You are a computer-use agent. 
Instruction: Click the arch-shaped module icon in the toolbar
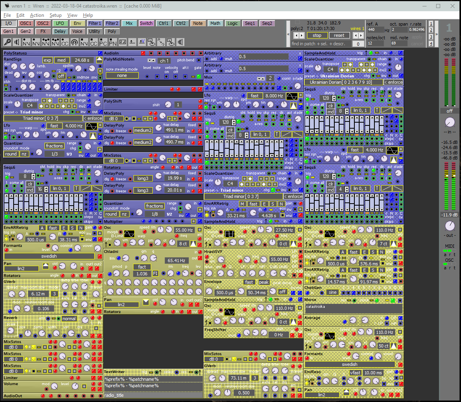pos(75,42)
